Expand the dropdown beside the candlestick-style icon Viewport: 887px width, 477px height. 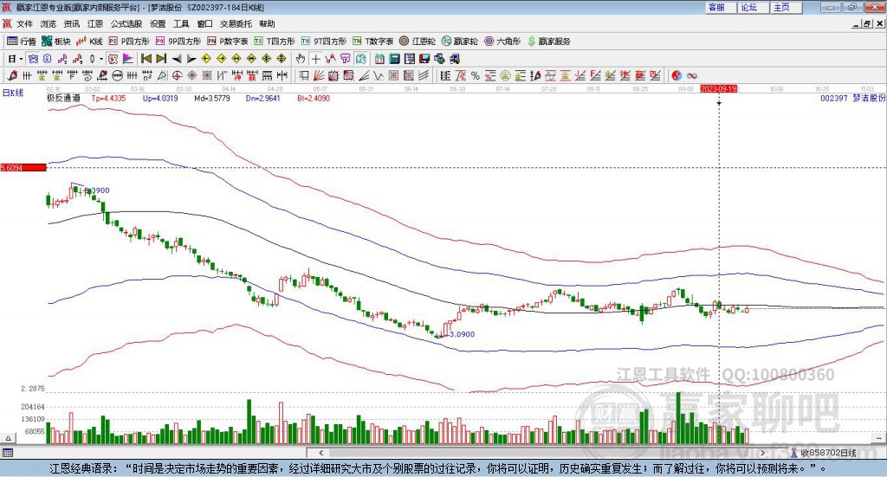[101, 59]
